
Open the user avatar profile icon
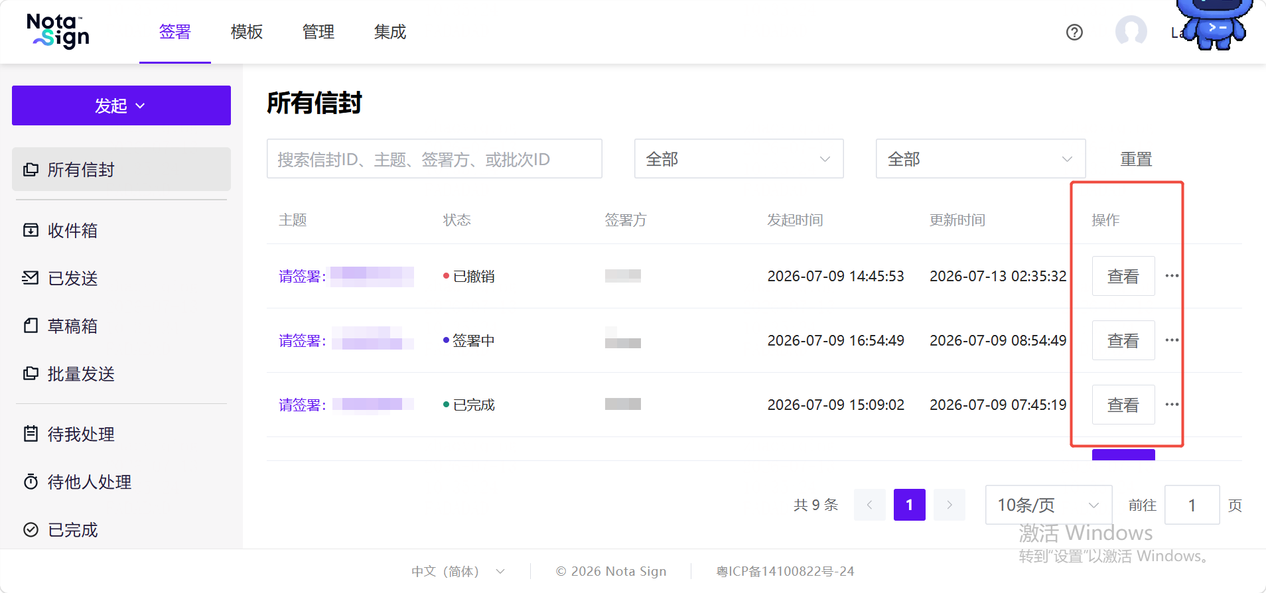point(1131,31)
